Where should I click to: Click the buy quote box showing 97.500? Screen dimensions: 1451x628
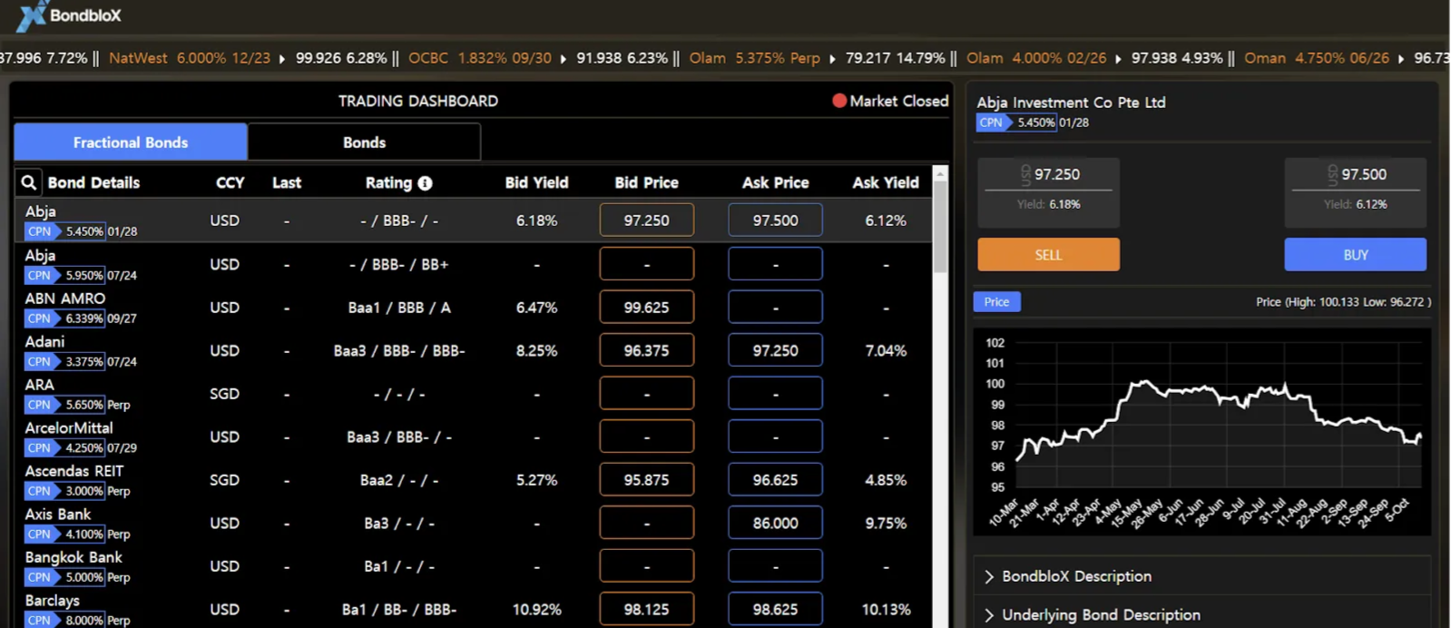tap(1355, 192)
